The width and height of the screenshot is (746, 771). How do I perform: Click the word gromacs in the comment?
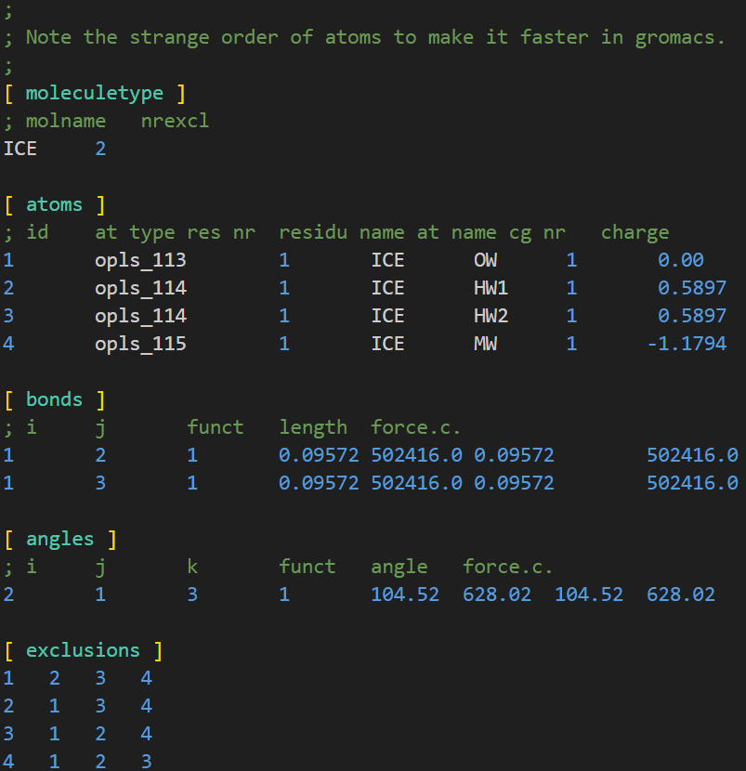[673, 37]
